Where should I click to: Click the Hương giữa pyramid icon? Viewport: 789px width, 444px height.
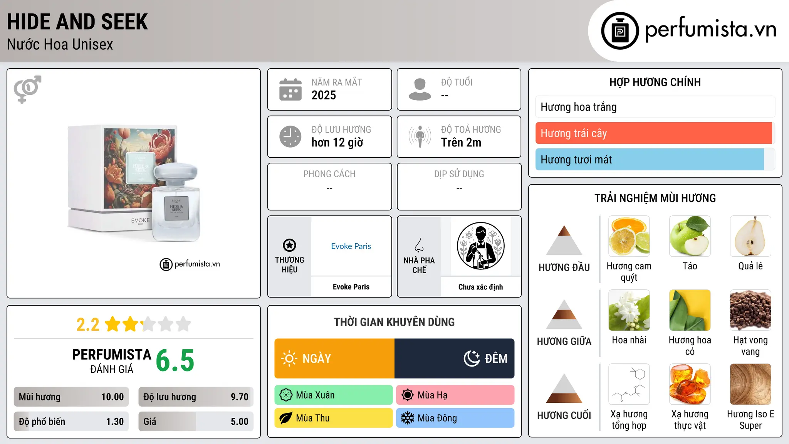click(564, 314)
